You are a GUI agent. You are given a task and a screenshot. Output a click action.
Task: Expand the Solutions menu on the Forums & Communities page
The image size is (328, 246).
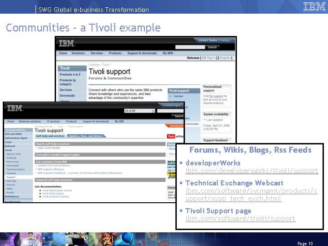(79, 53)
